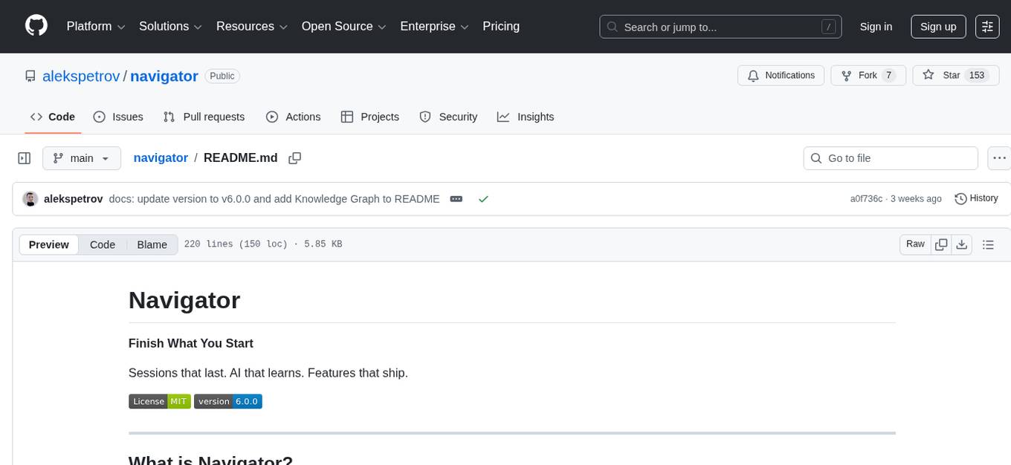View commit success status checkmark

(483, 198)
